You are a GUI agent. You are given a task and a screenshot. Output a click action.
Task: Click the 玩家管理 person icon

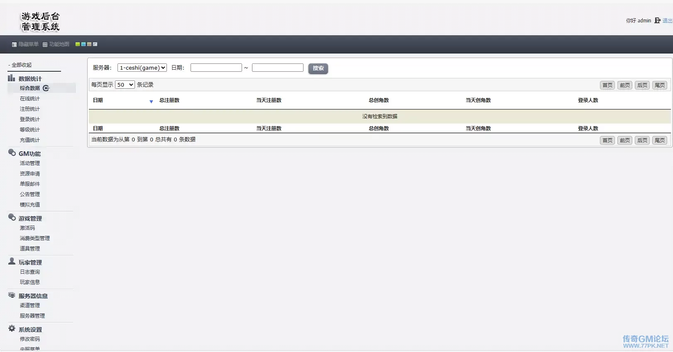[x=12, y=262]
